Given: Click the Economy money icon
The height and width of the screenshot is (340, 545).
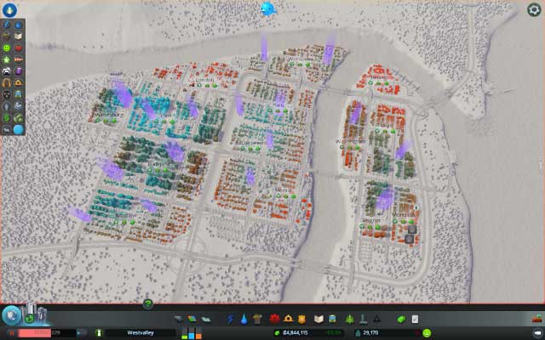Looking at the screenshot, I should [403, 319].
